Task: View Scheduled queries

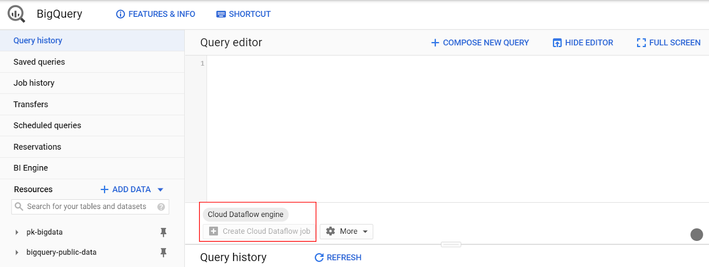Action: (92, 125)
